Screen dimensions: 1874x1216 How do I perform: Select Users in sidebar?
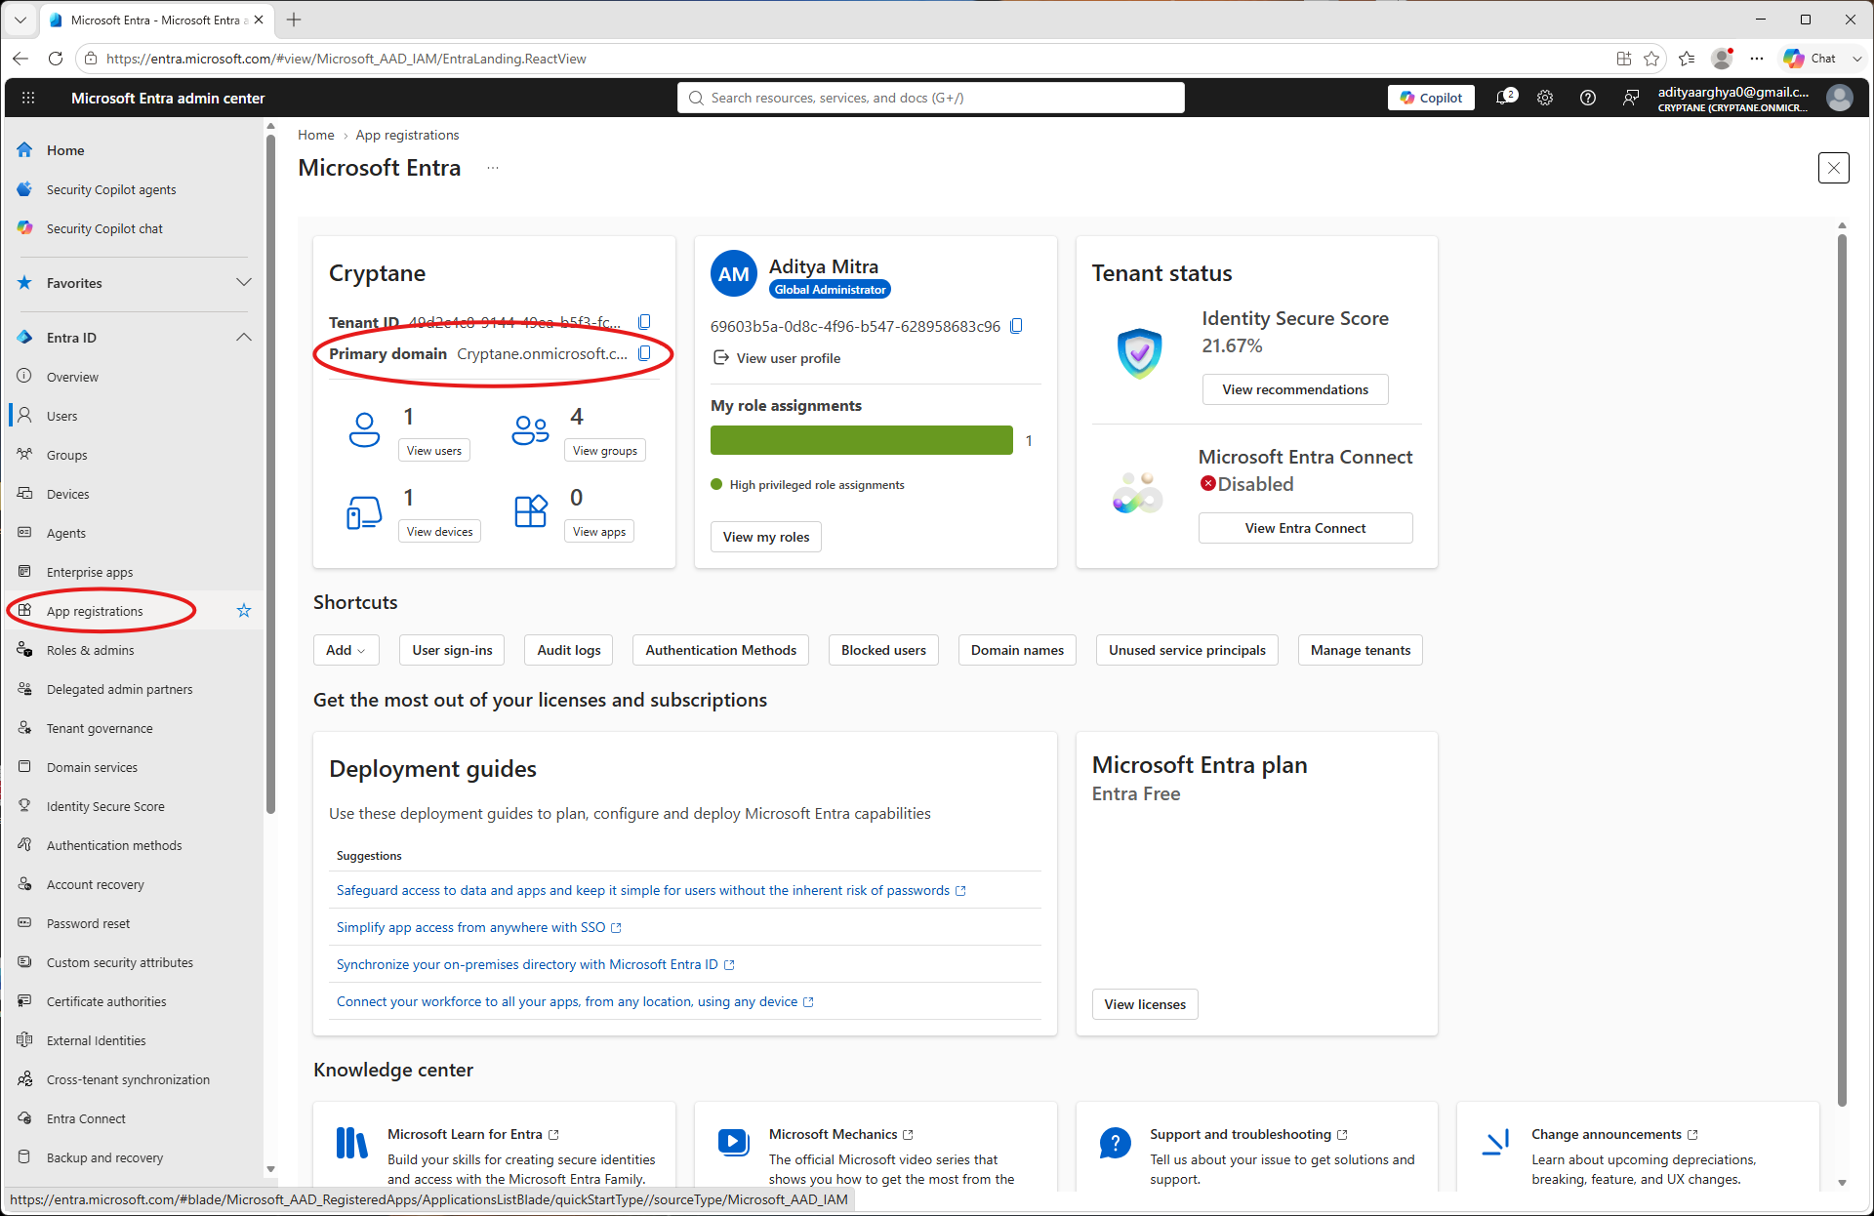point(61,416)
